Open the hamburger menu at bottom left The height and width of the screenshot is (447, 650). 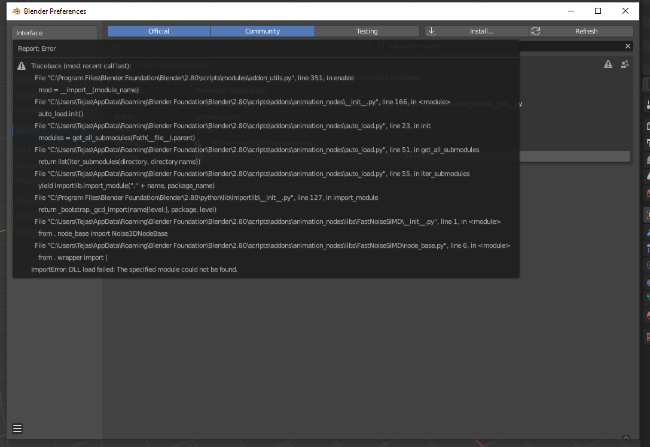(17, 428)
